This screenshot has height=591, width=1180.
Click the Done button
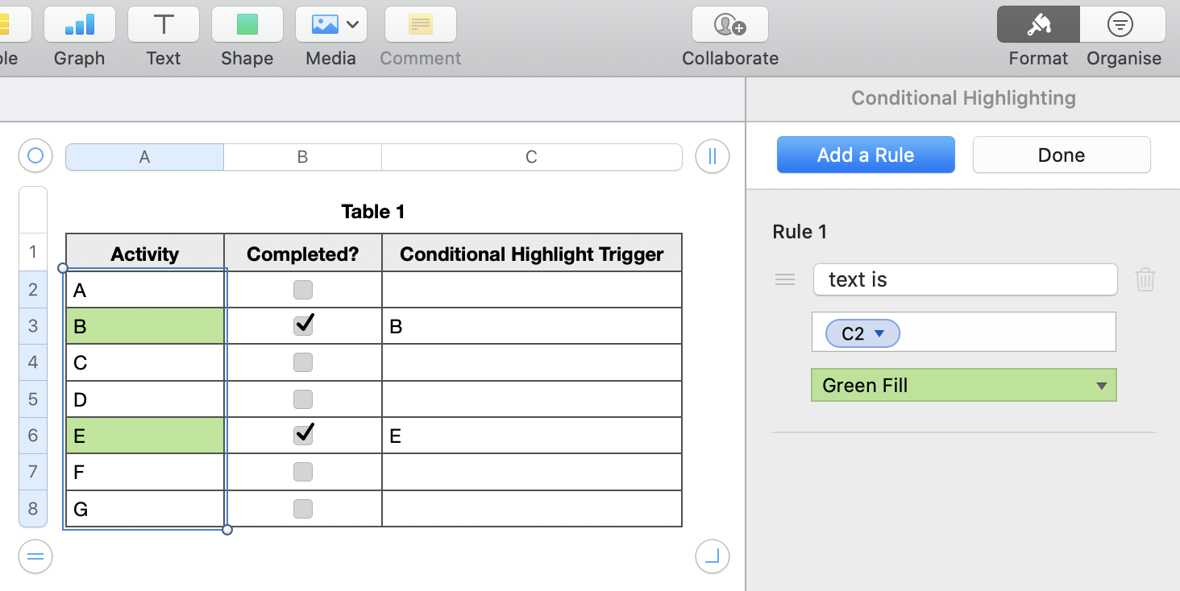pos(1061,155)
